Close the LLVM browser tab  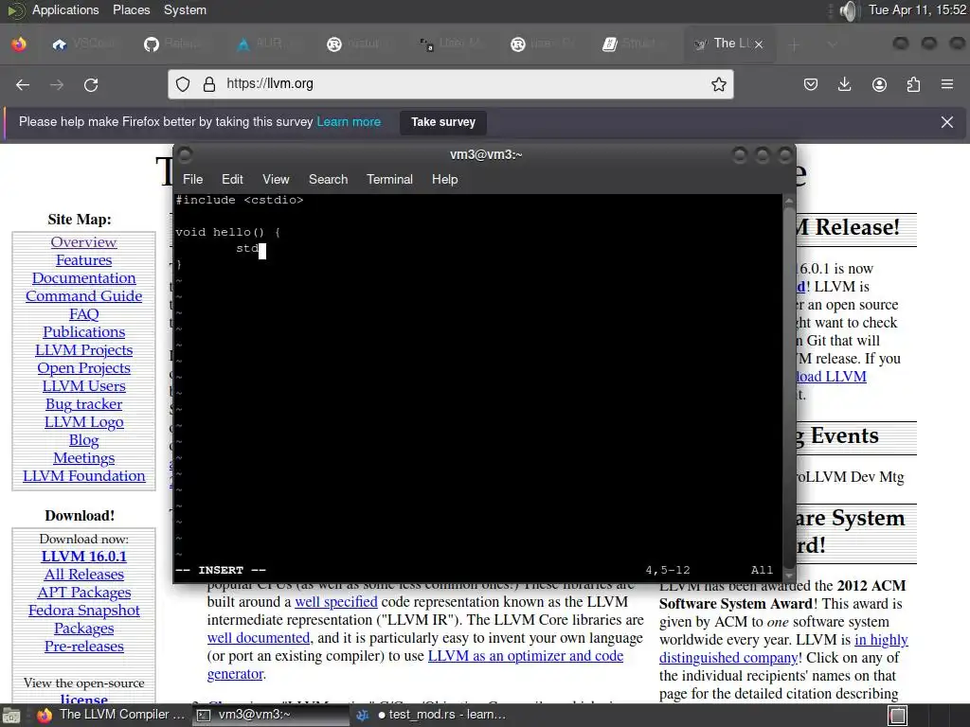click(x=759, y=44)
